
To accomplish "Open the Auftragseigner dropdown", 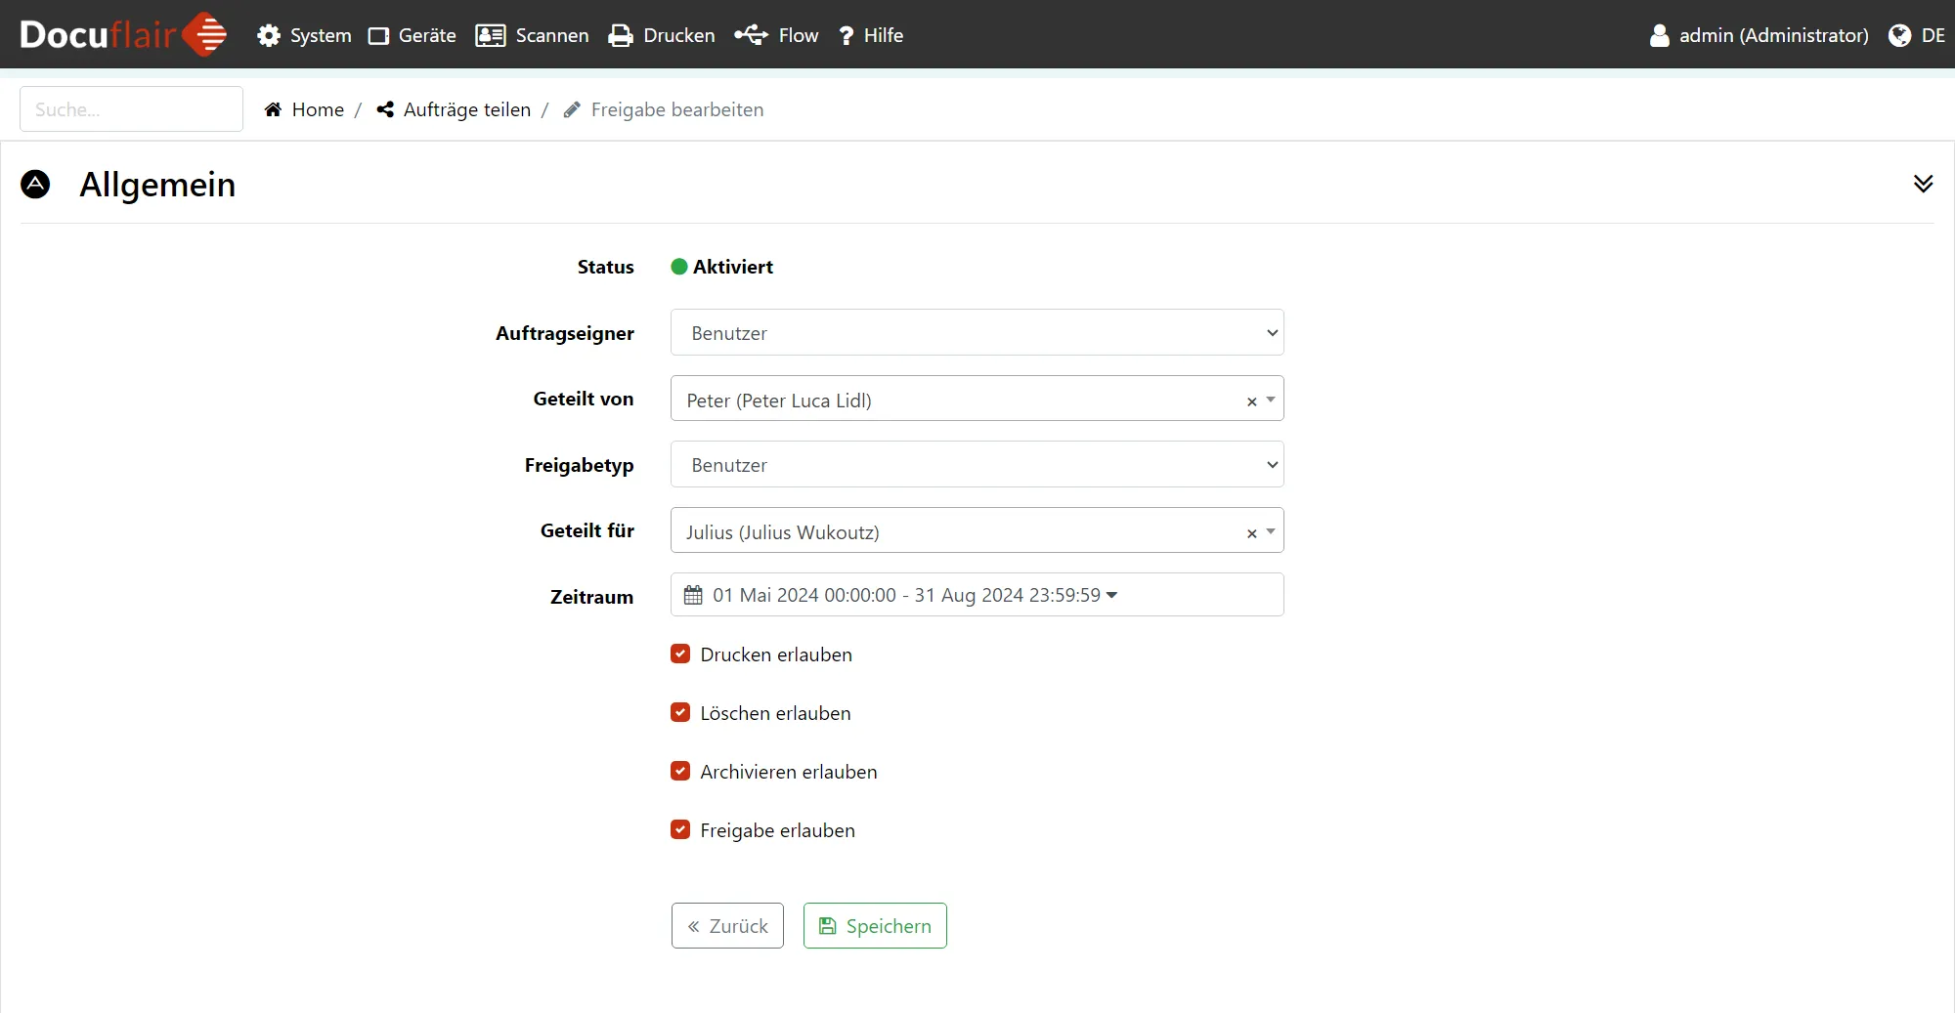I will point(976,333).
